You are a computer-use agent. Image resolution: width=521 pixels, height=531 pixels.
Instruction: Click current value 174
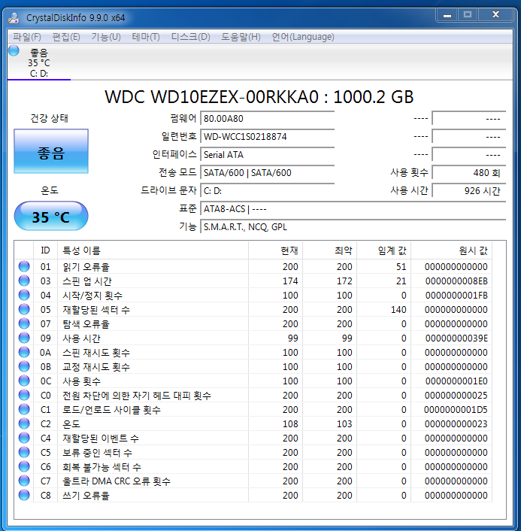pyautogui.click(x=290, y=281)
